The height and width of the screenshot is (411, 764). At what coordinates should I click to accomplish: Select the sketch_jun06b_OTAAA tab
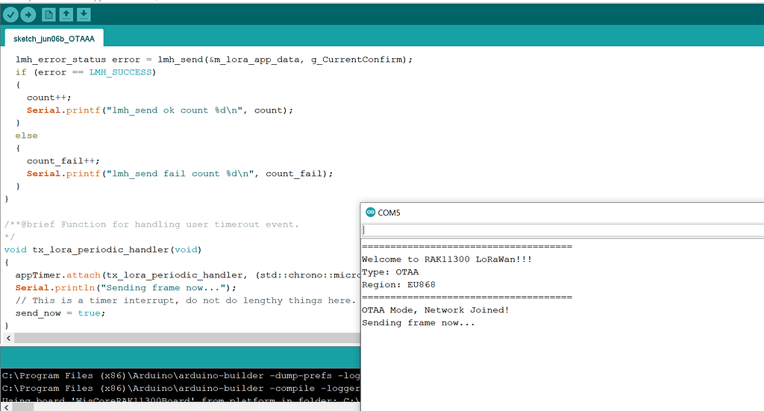54,38
